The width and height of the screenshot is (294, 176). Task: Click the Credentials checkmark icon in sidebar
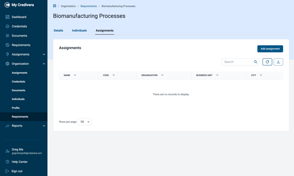point(7,26)
